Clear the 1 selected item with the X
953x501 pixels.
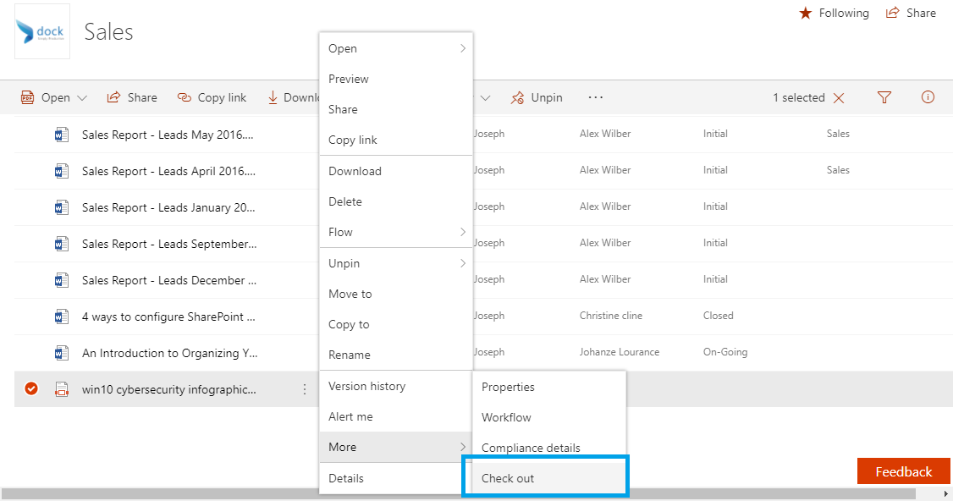click(x=838, y=97)
